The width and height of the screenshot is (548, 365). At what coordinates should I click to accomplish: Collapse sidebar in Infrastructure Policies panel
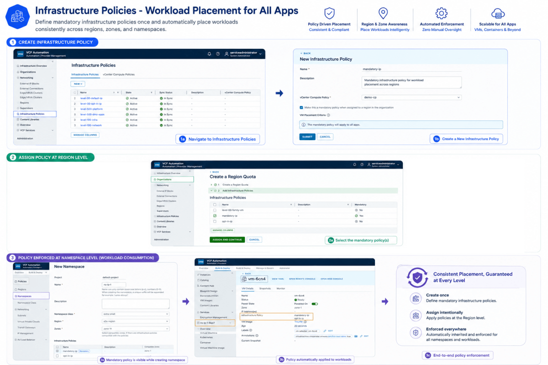53,61
